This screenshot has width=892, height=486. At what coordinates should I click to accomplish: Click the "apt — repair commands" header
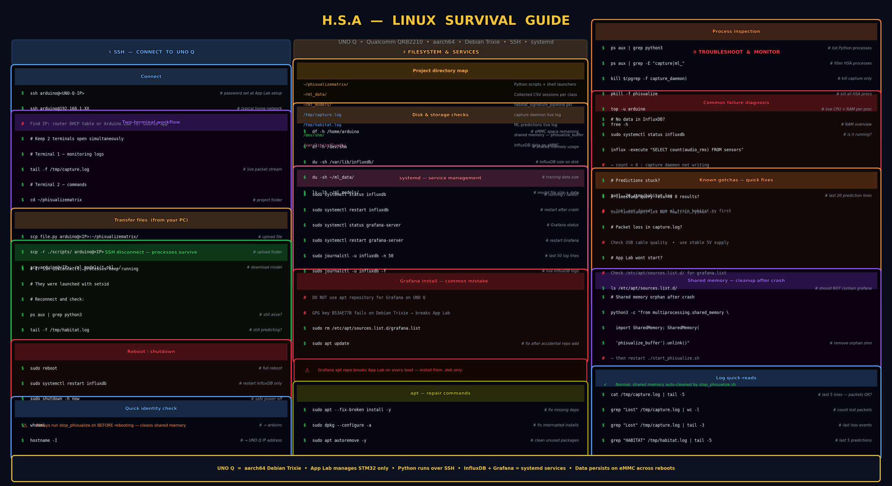pos(440,393)
